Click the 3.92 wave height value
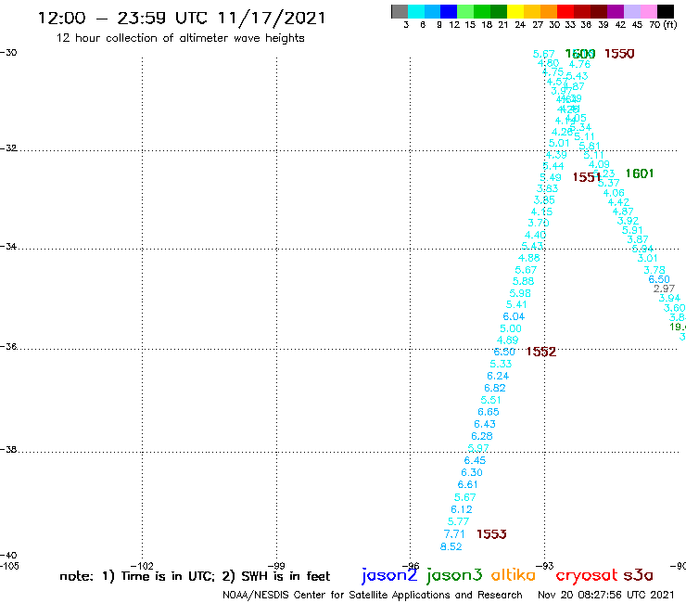686x603 pixels. tap(628, 221)
